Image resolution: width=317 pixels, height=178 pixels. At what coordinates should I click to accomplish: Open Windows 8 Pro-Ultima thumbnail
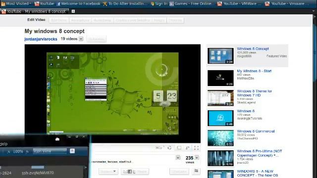(220, 158)
